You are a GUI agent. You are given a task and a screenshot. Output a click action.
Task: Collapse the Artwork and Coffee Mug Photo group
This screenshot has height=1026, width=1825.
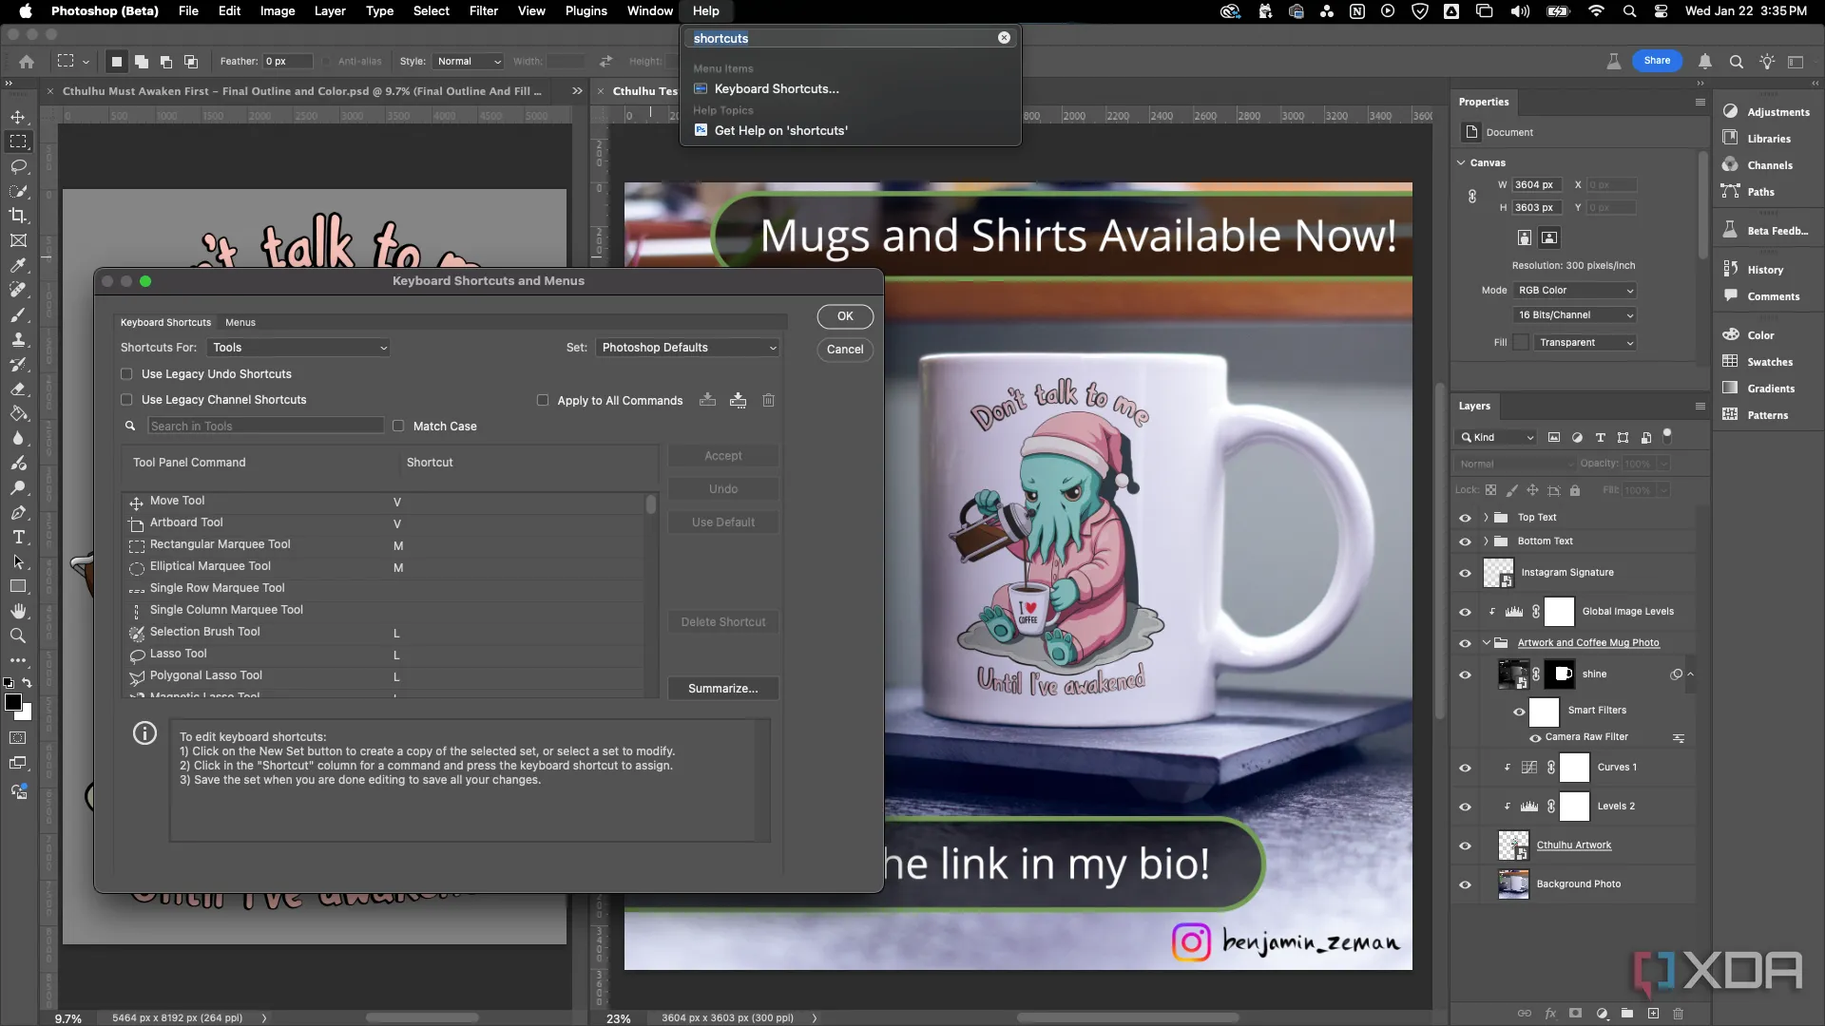coord(1486,643)
